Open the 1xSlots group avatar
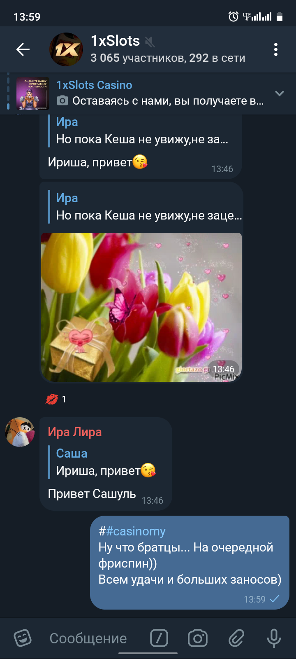 point(66,49)
